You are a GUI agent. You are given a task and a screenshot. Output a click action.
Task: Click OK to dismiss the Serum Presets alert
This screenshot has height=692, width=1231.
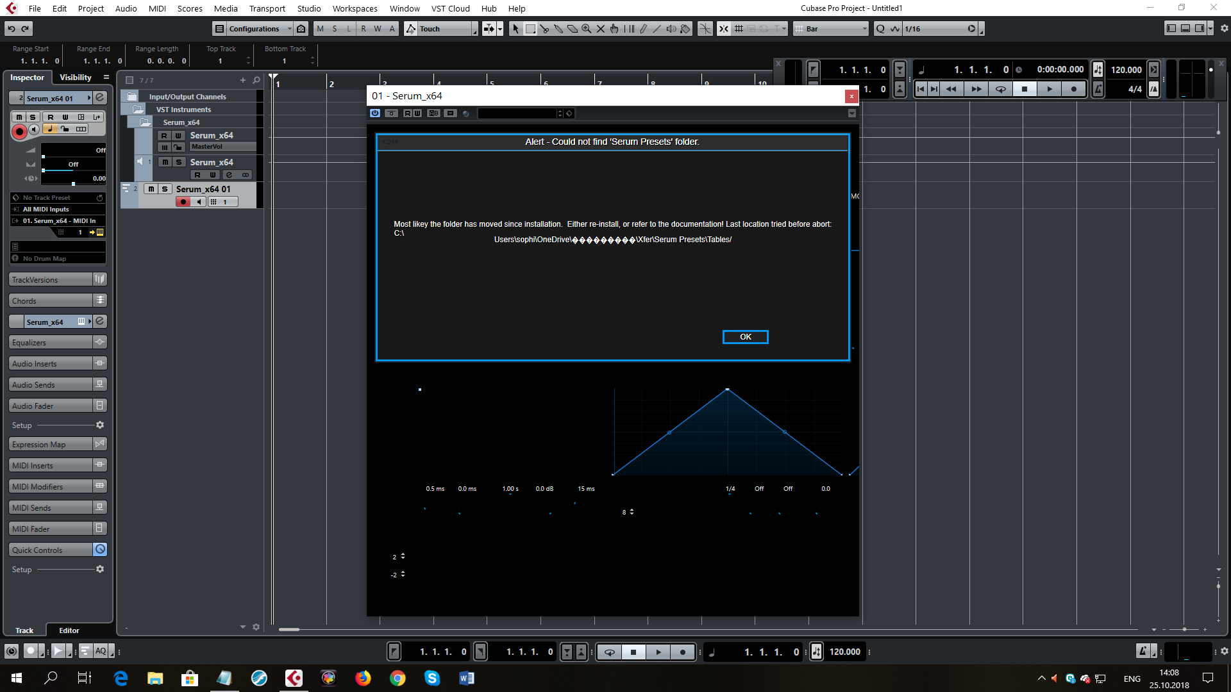(744, 336)
